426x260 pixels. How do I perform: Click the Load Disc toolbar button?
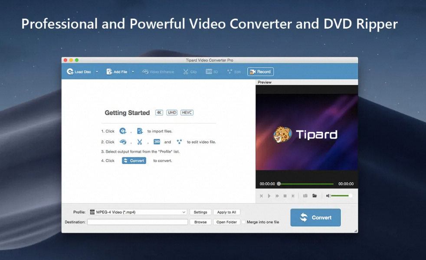(x=79, y=71)
